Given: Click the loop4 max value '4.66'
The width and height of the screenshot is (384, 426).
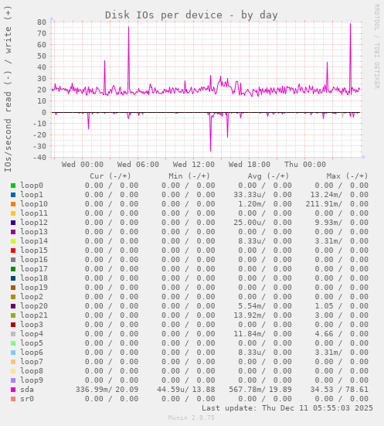Looking at the screenshot, I should (324, 334).
